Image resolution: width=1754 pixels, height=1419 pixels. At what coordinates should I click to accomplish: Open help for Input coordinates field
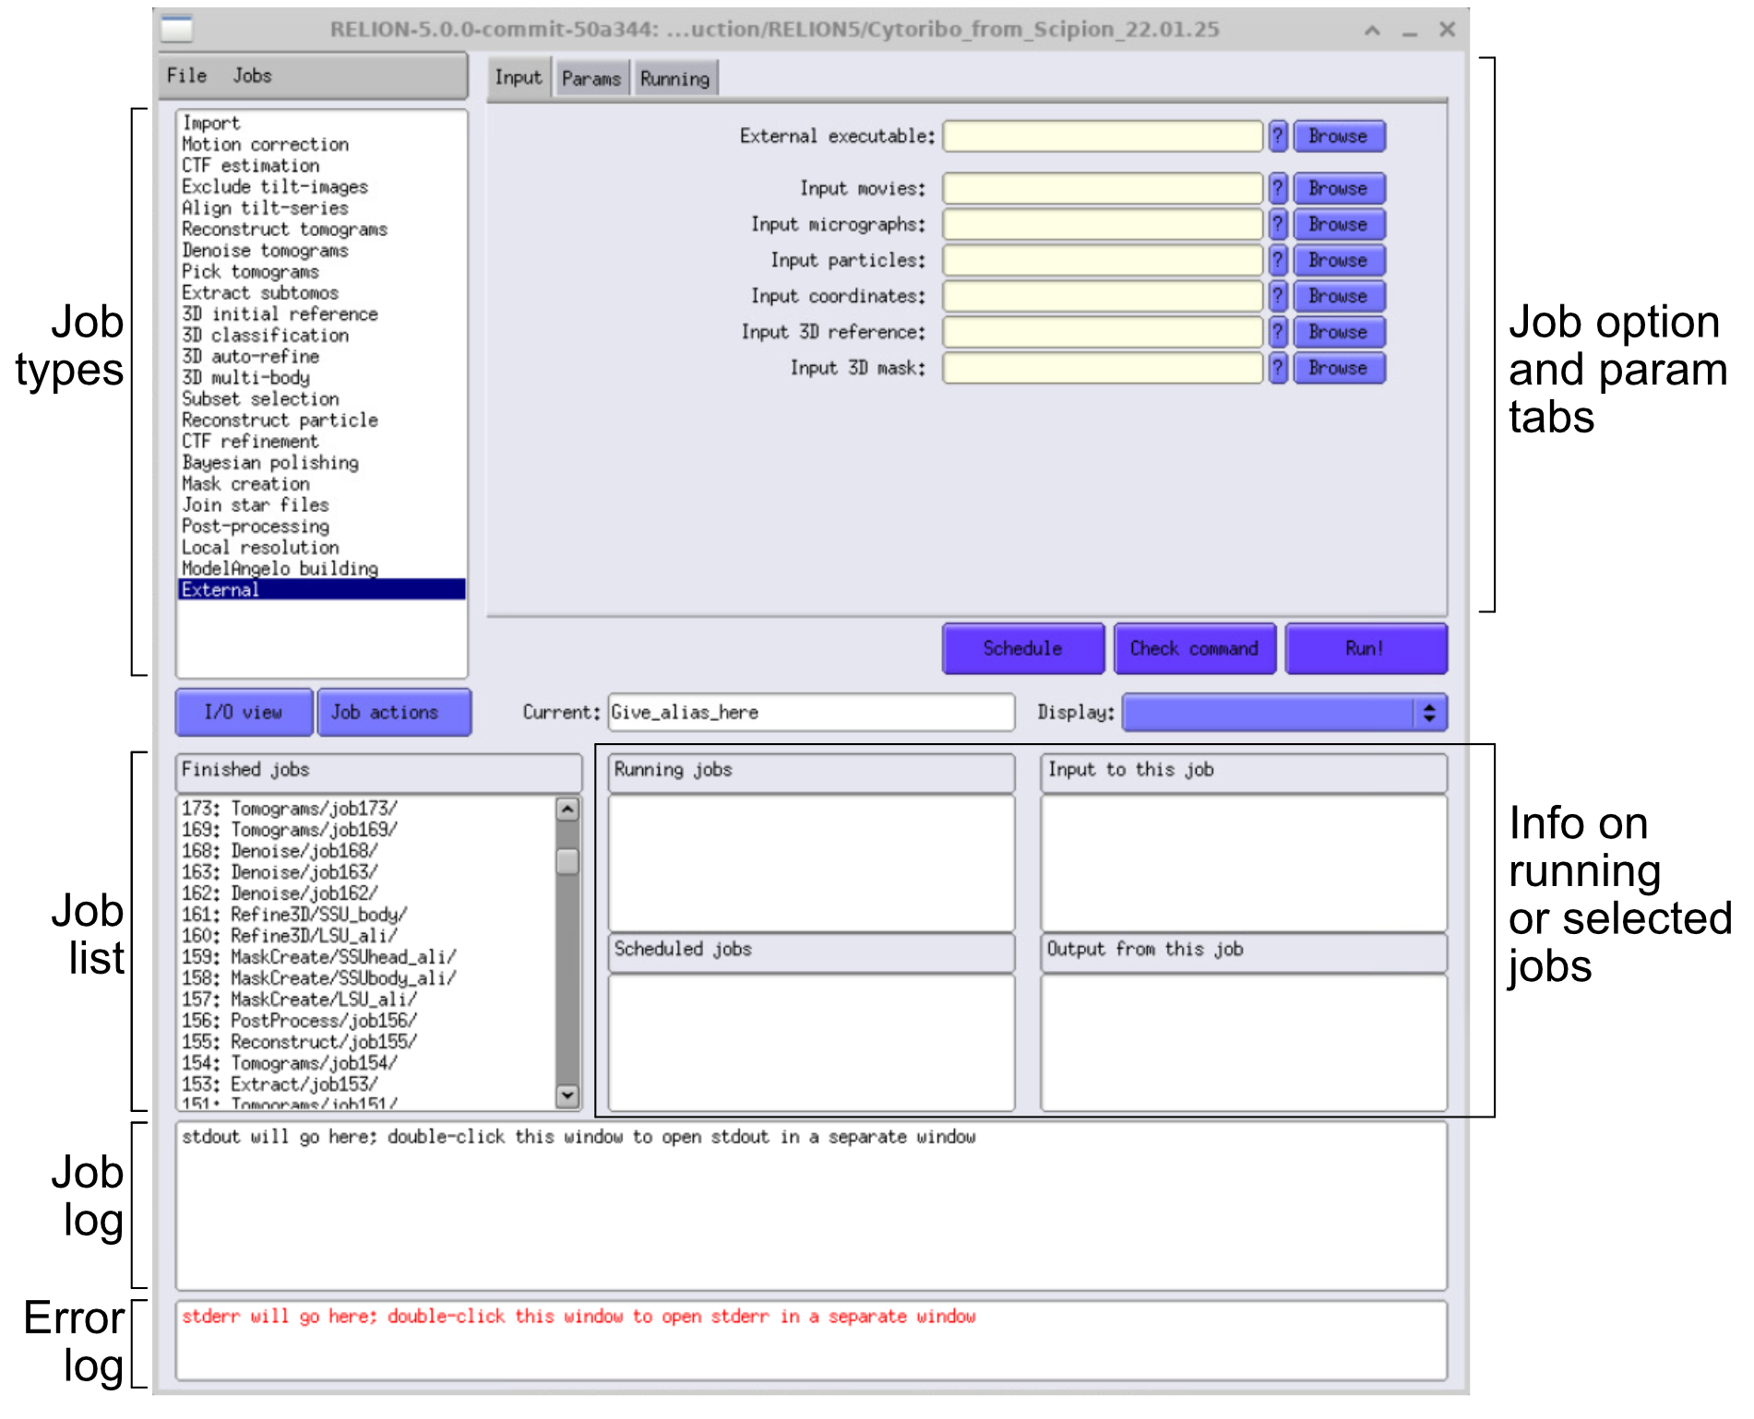(x=1278, y=297)
